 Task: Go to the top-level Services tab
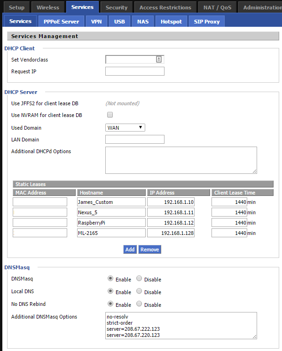tap(82, 7)
